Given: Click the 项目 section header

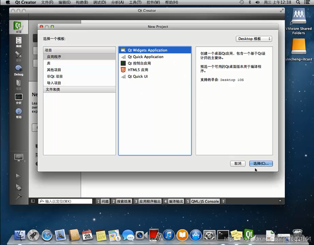Looking at the screenshot, I should (79, 50).
